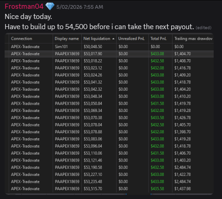222x199 pixels.
Task: Click net liquidation value $53,023.12
Action: pos(93,68)
